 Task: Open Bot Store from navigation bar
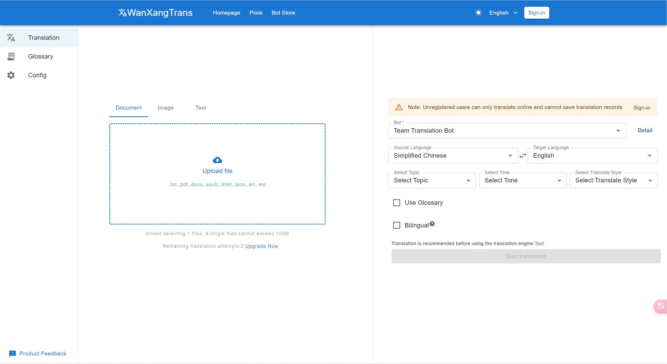pos(283,13)
